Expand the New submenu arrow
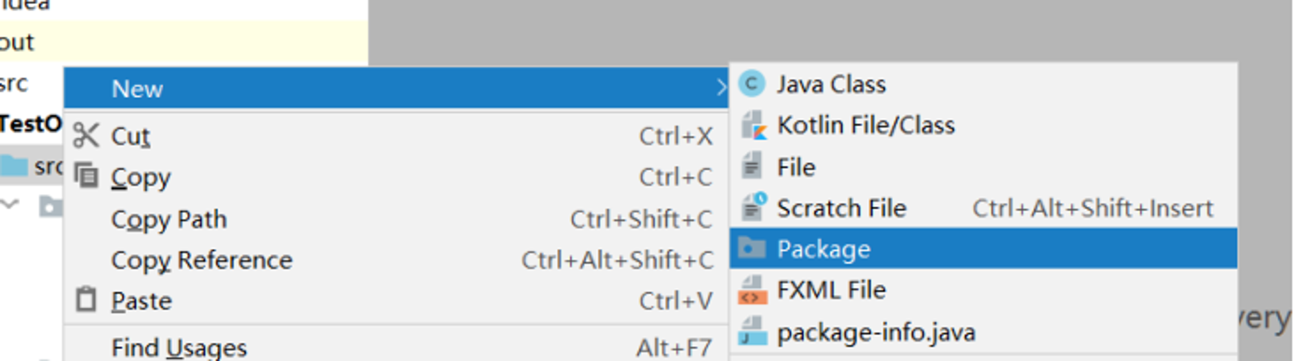The width and height of the screenshot is (1294, 361). 720,88
